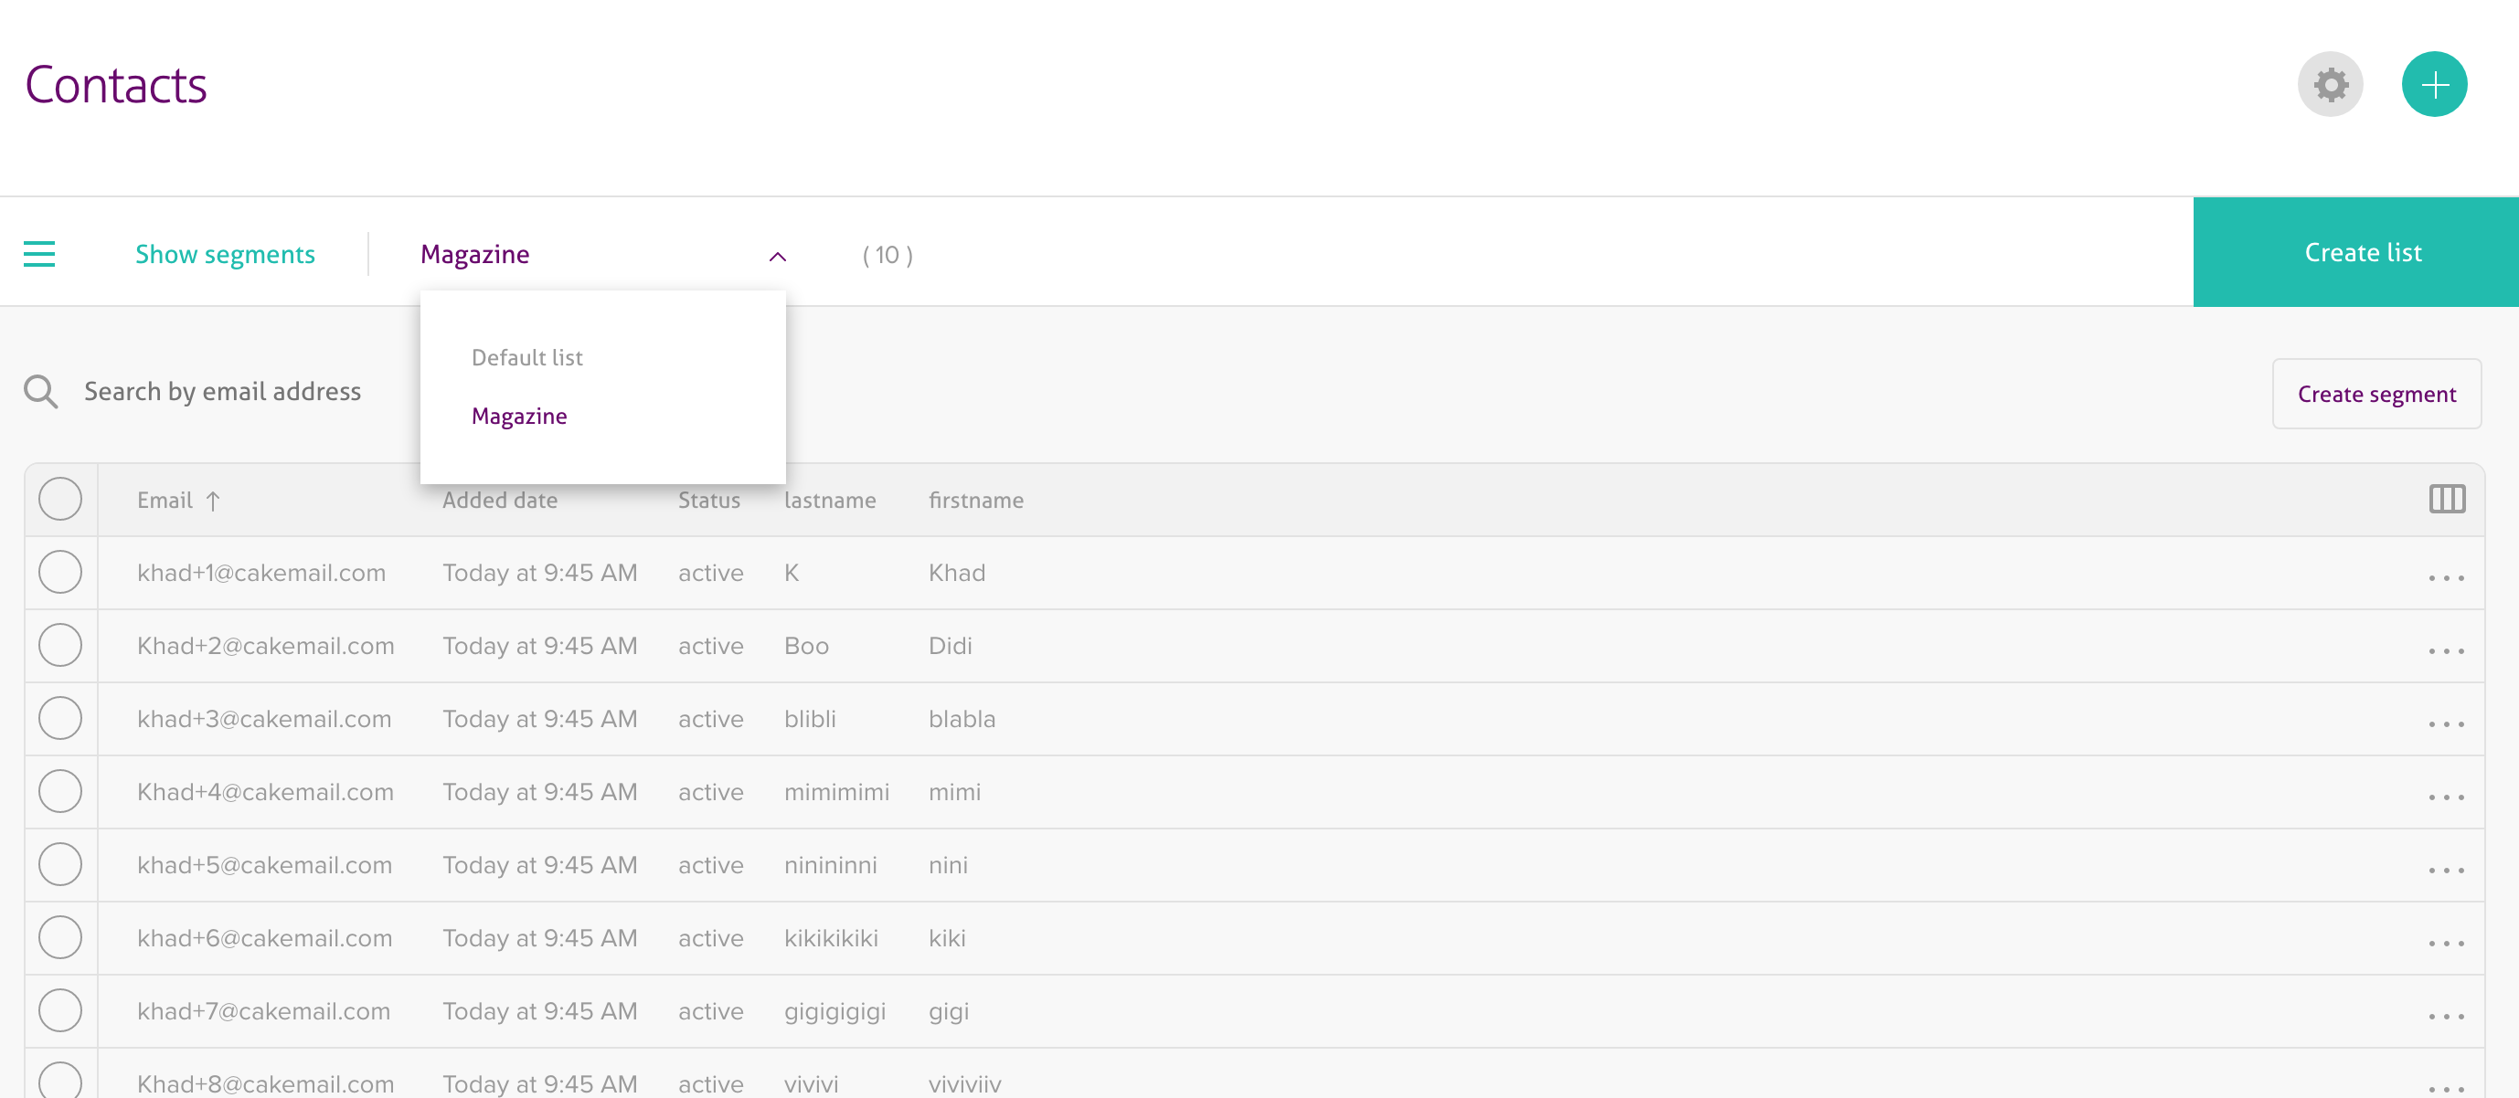Click the Show segments link
Viewport: 2519px width, 1098px height.
click(225, 254)
